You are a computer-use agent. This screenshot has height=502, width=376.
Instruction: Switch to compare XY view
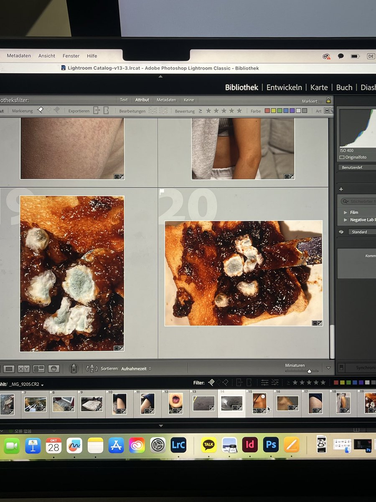coord(24,369)
